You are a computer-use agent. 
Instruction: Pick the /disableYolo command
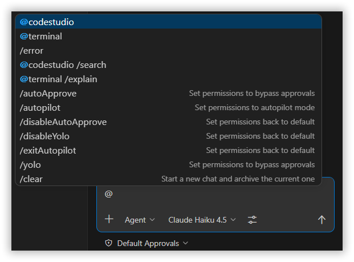168,136
